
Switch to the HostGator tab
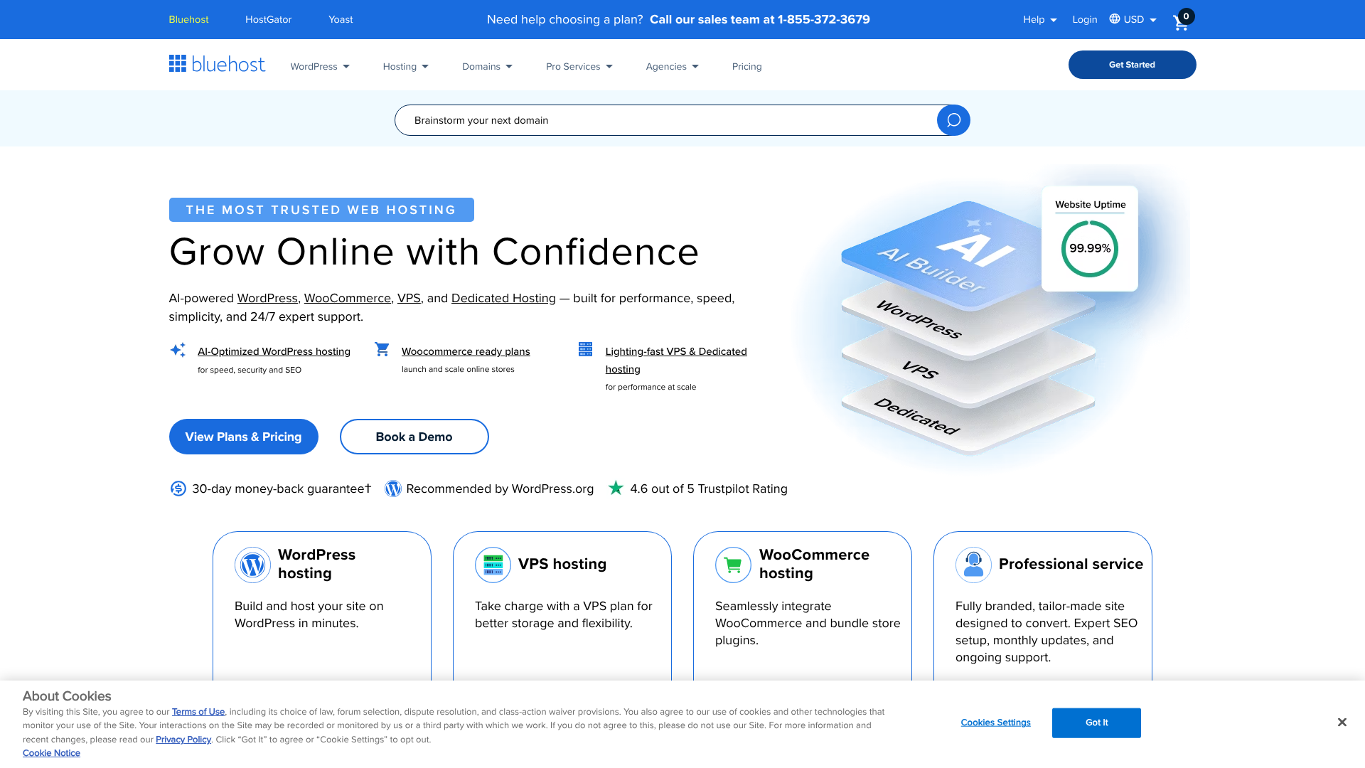point(268,19)
